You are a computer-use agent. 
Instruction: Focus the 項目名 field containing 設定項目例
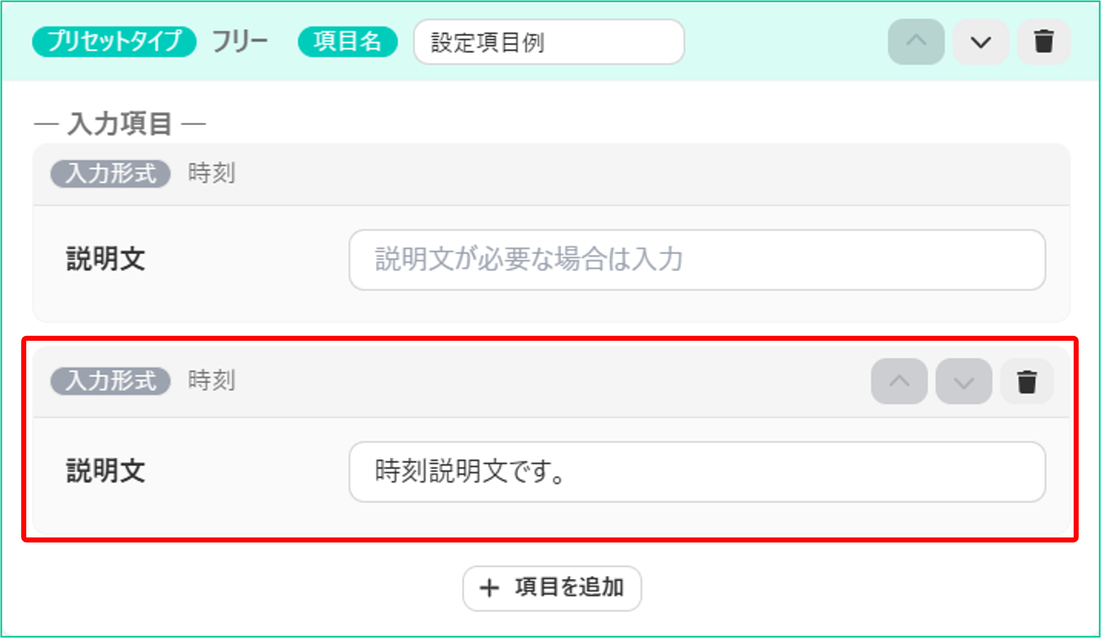[x=549, y=42]
